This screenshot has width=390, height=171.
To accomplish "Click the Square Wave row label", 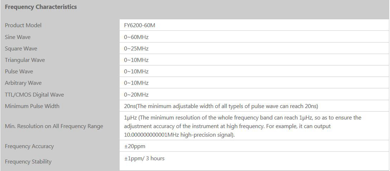I will click(21, 48).
